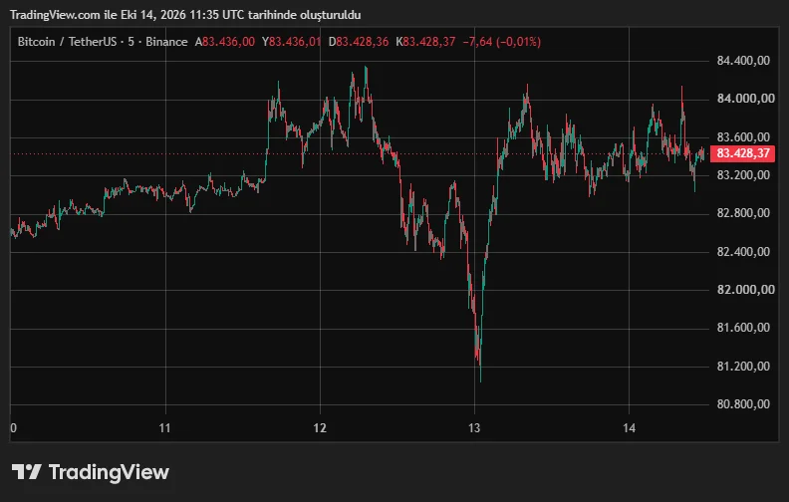
Task: Click the current price label 83.428,37
Action: tap(742, 153)
